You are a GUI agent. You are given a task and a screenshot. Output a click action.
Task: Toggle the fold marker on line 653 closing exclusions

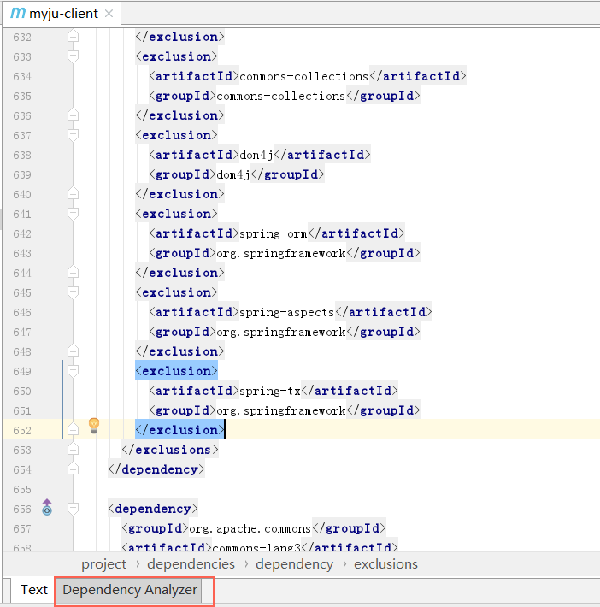[73, 449]
